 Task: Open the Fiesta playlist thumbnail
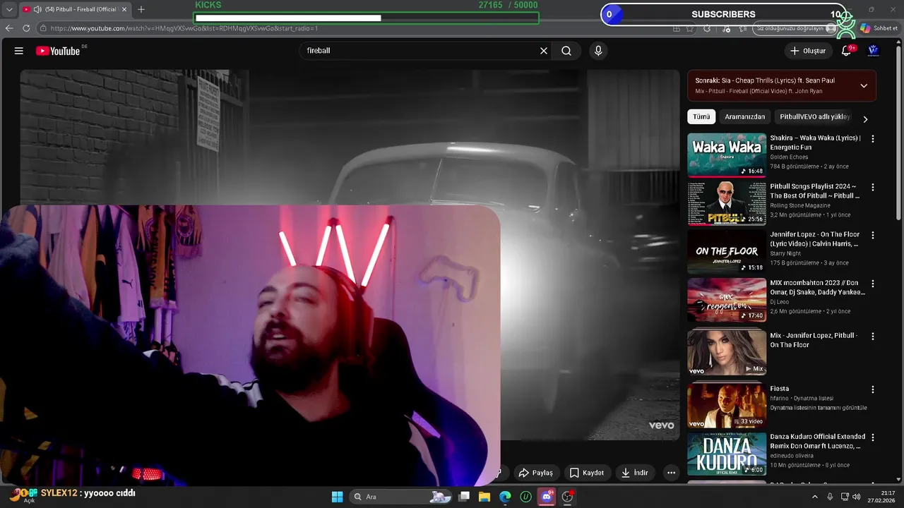pos(727,406)
